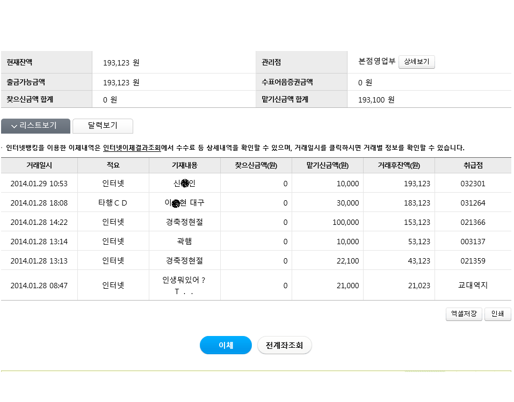
Task: Click the 거래후잔액(원) column header
Action: [399, 165]
